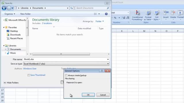Open number format dropdown in Excel ribbon
The width and height of the screenshot is (184, 103).
[x=128, y=13]
